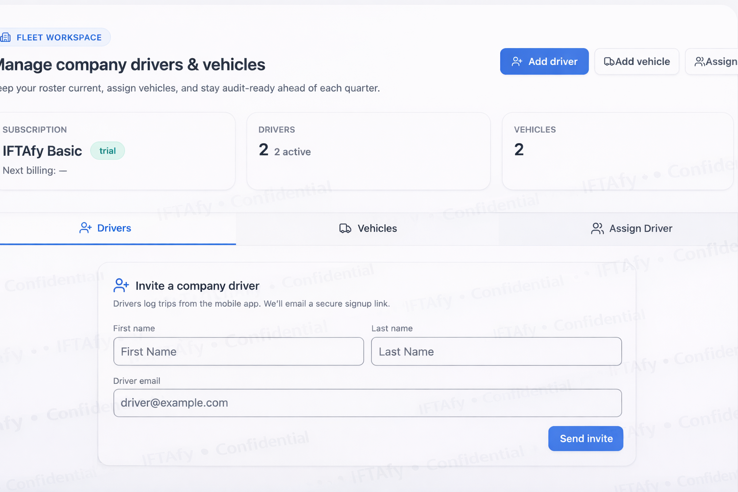
Task: Click the First Name input field
Action: [x=238, y=351]
